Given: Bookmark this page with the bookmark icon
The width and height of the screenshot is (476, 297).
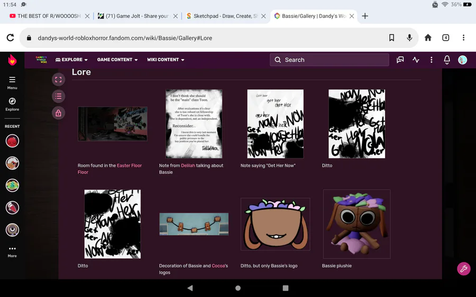Looking at the screenshot, I should (x=391, y=38).
